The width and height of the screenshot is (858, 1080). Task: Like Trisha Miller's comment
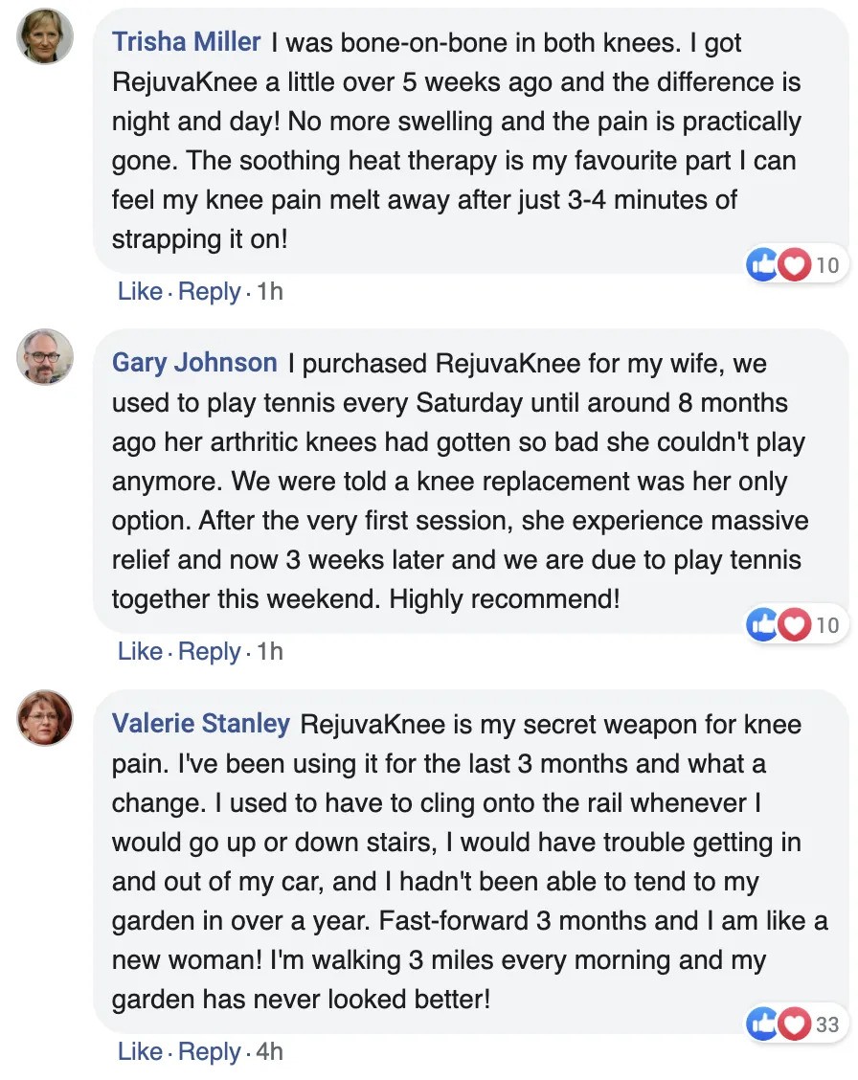[140, 291]
